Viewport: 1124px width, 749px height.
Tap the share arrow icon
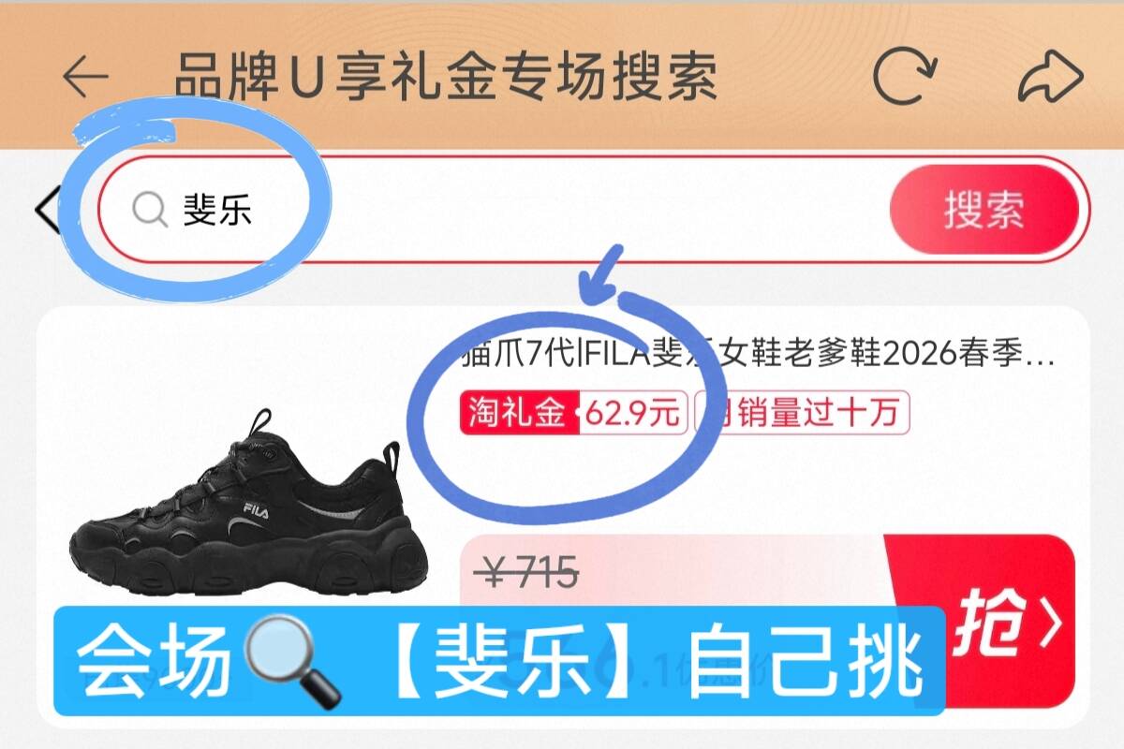point(1051,77)
